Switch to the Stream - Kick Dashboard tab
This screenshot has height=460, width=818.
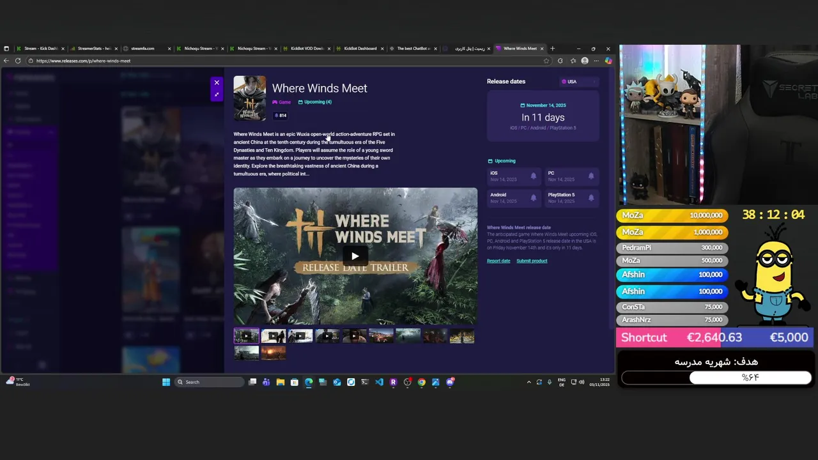[40, 49]
